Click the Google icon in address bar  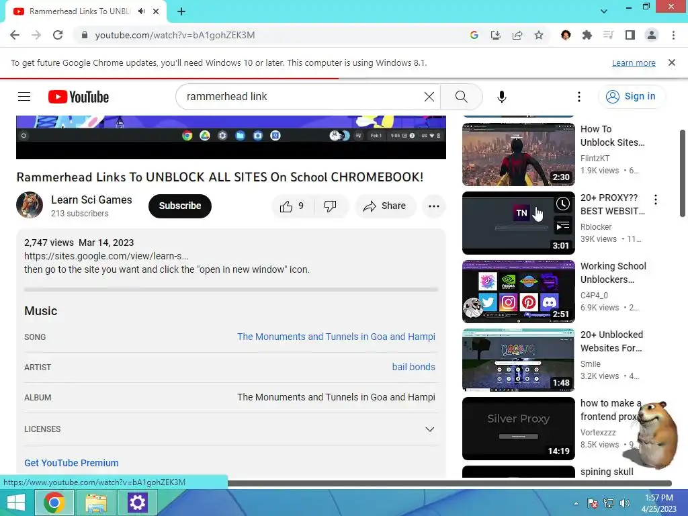474,35
